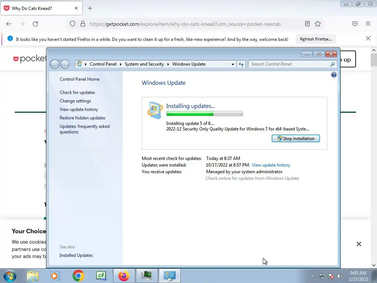Show hidden tray icons arrow
This screenshot has height=283, width=377.
(313, 276)
